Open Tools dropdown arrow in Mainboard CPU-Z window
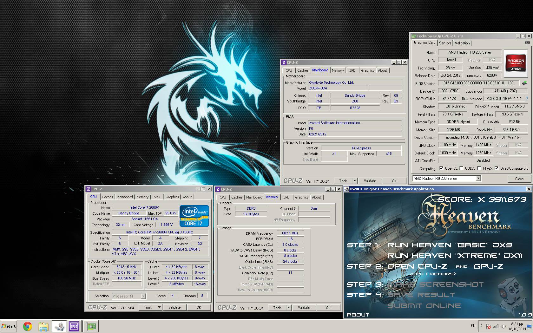This screenshot has height=333, width=533. [x=355, y=181]
